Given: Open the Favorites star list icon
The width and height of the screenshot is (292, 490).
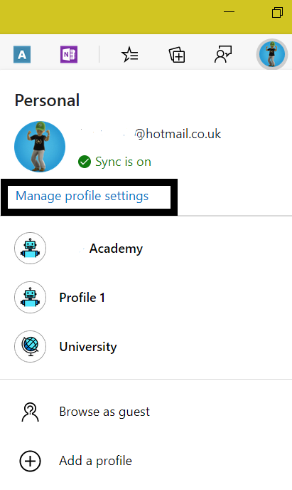Looking at the screenshot, I should click(129, 55).
